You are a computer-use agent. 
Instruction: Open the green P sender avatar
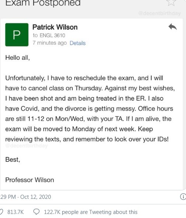pos(17,35)
